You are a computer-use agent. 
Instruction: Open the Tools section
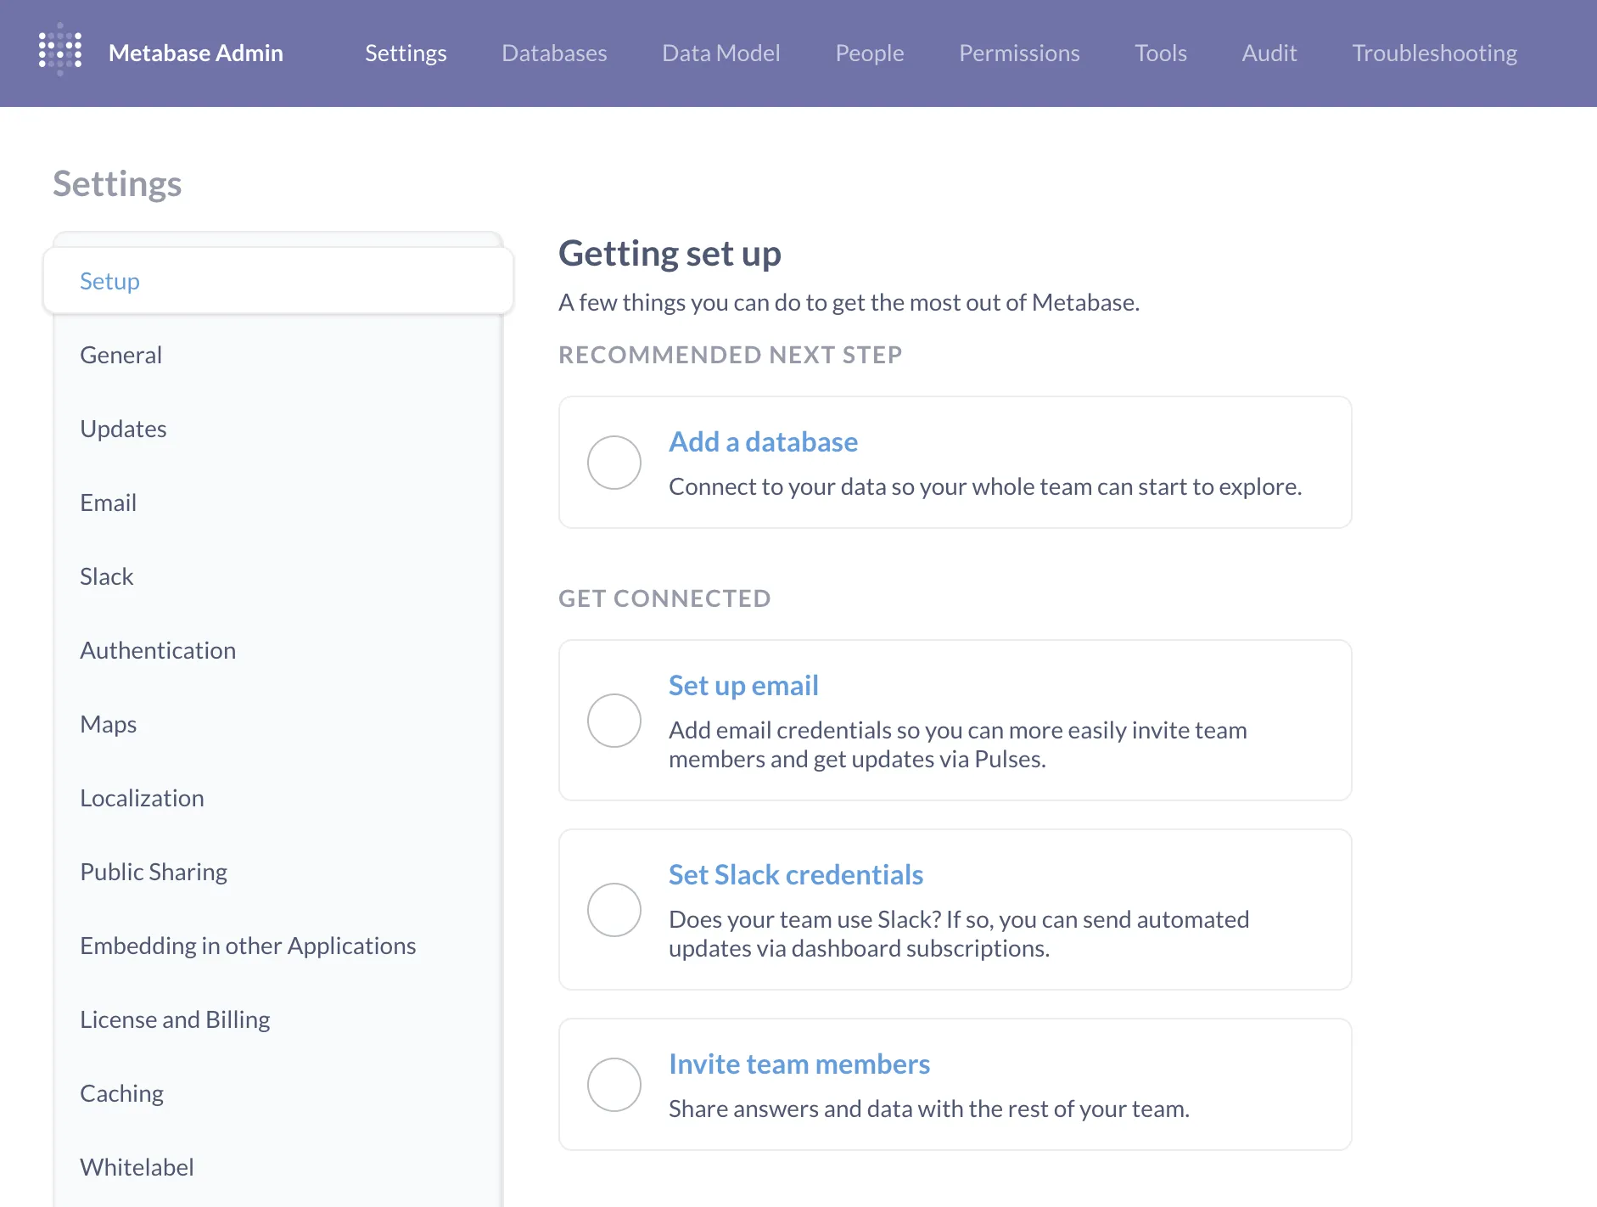[1161, 53]
